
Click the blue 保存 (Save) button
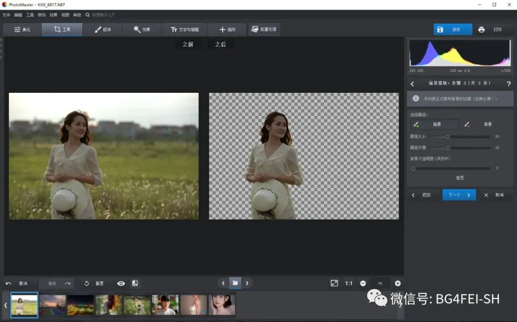click(452, 30)
